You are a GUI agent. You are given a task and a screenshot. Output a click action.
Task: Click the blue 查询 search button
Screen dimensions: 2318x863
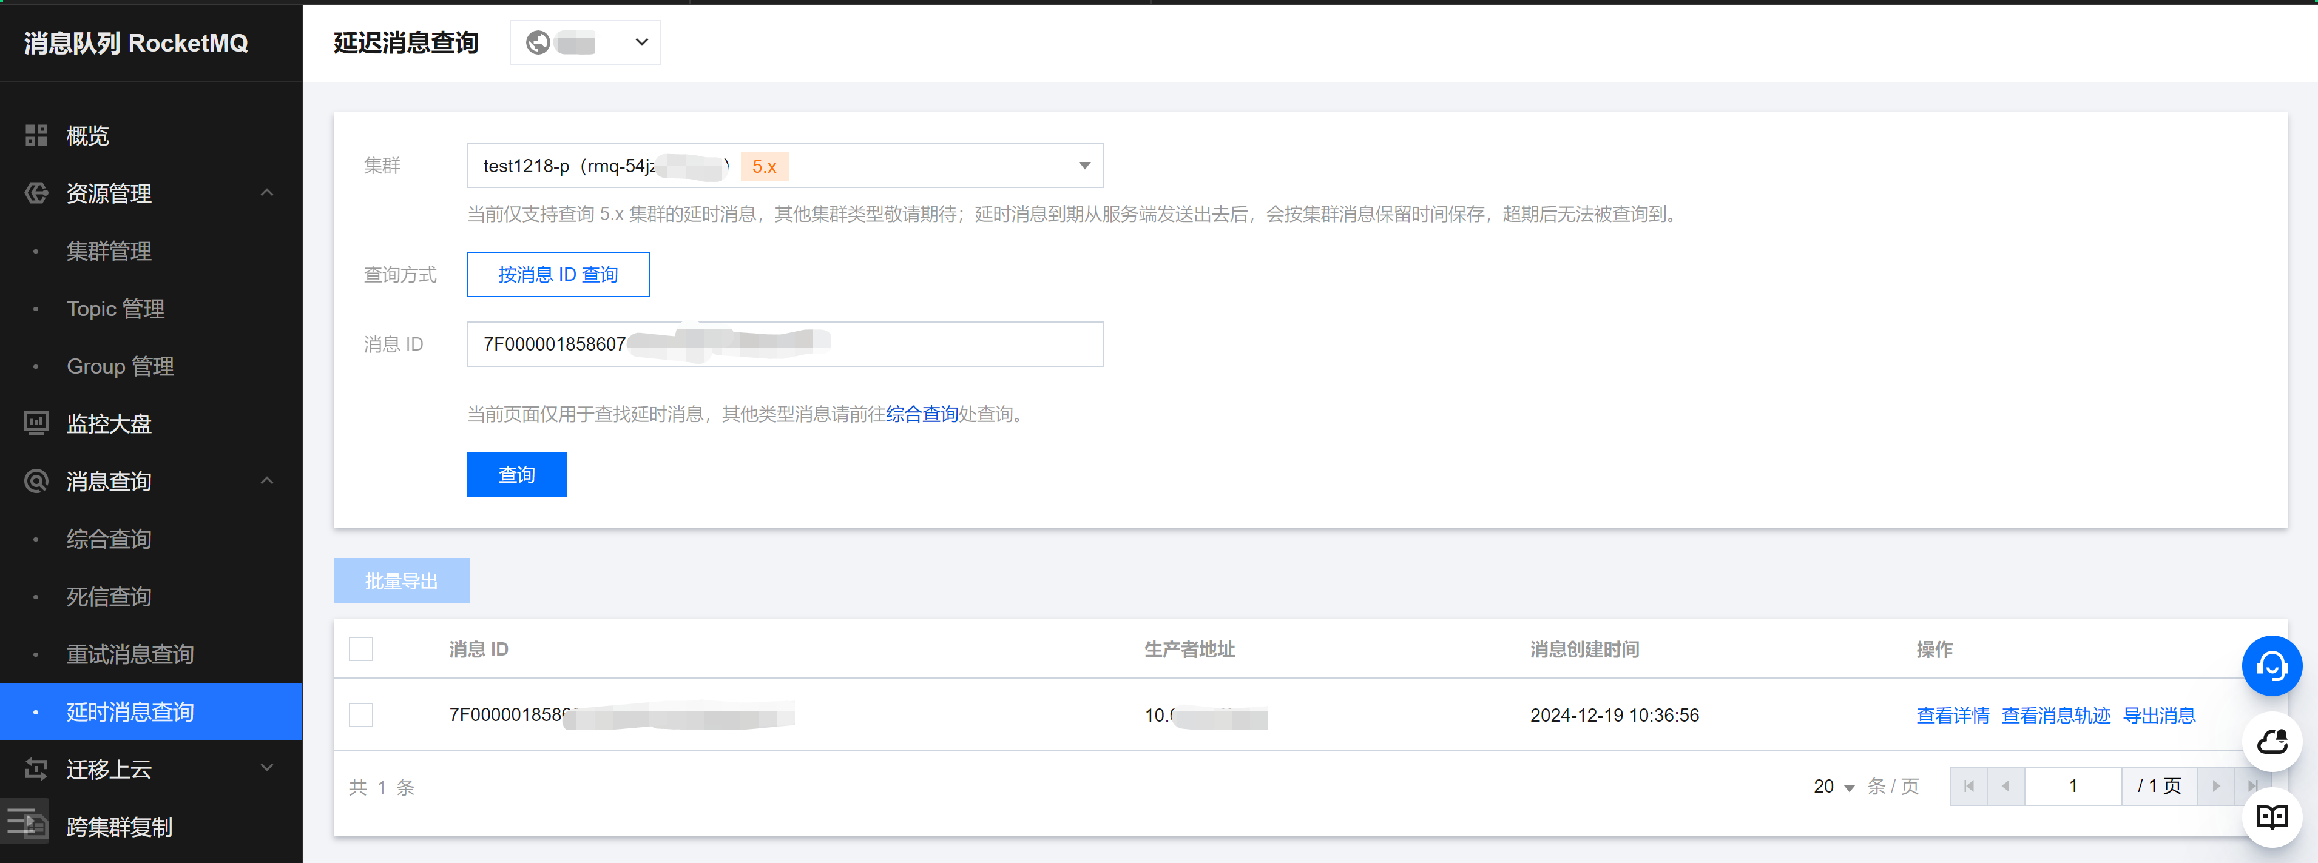pos(516,475)
